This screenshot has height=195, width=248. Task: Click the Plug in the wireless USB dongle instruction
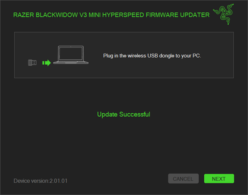click(152, 56)
